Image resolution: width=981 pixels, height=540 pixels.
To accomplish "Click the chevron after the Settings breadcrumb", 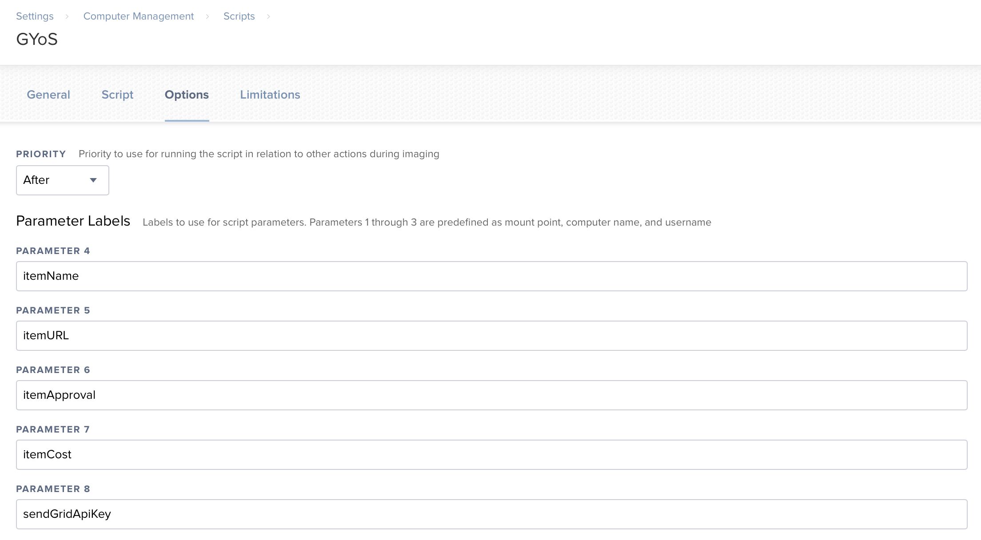I will point(67,16).
